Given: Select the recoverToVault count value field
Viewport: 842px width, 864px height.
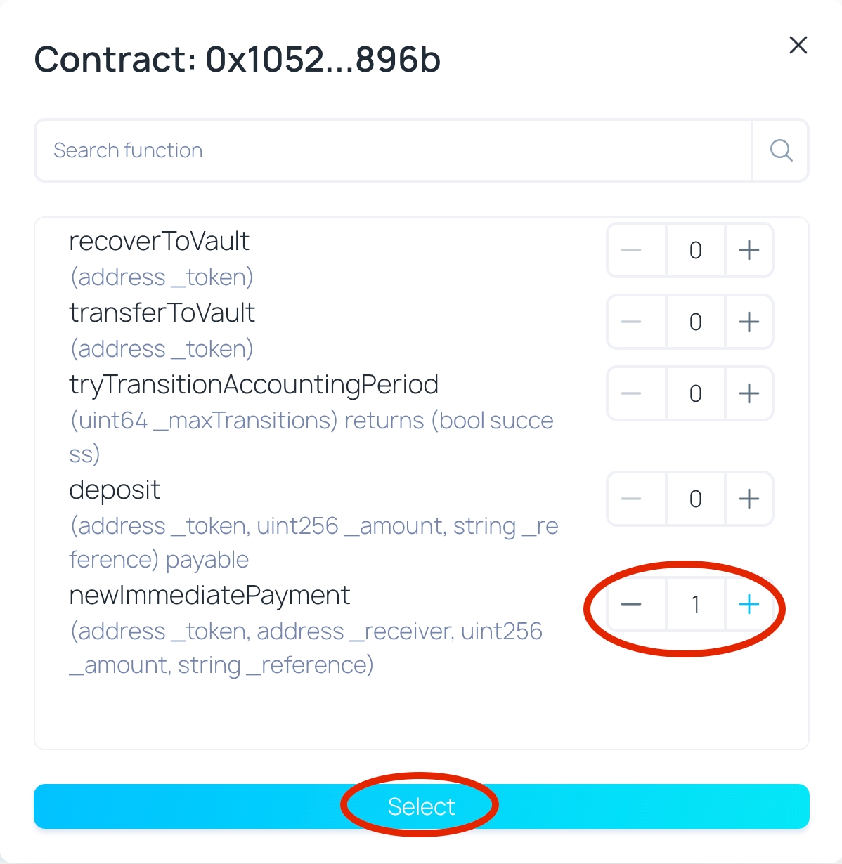Looking at the screenshot, I should [x=696, y=250].
